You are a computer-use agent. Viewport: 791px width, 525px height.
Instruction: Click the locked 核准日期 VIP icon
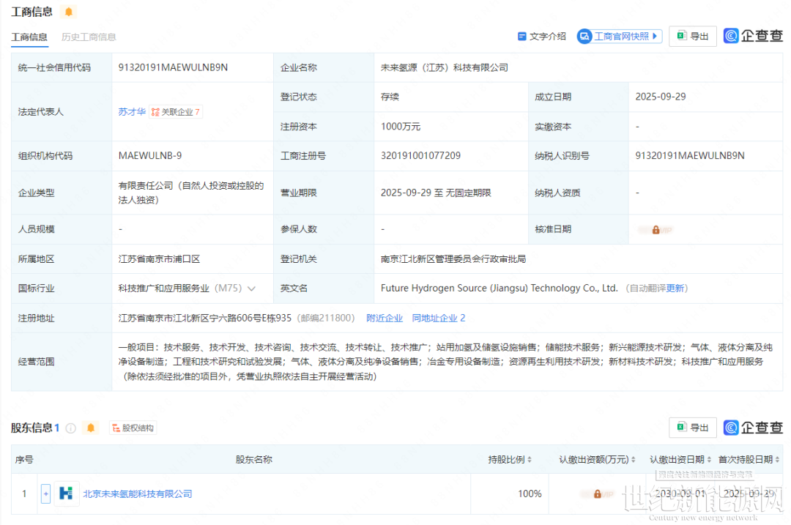click(656, 229)
